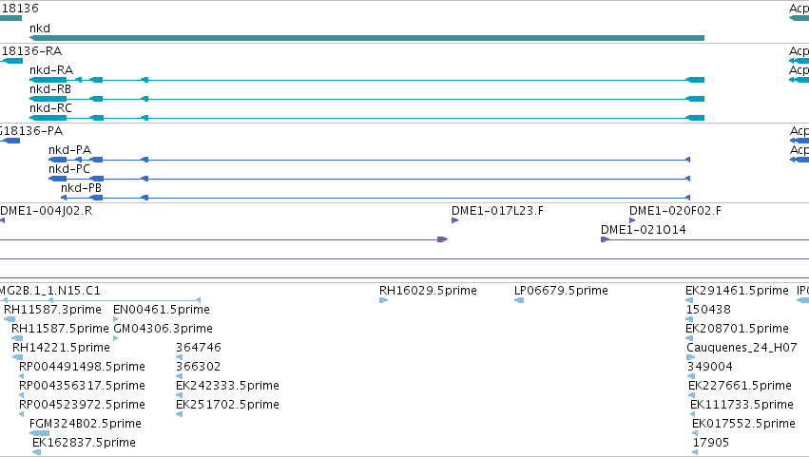The image size is (809, 457).
Task: Click the nkd-PA protein label
Action: tap(69, 150)
